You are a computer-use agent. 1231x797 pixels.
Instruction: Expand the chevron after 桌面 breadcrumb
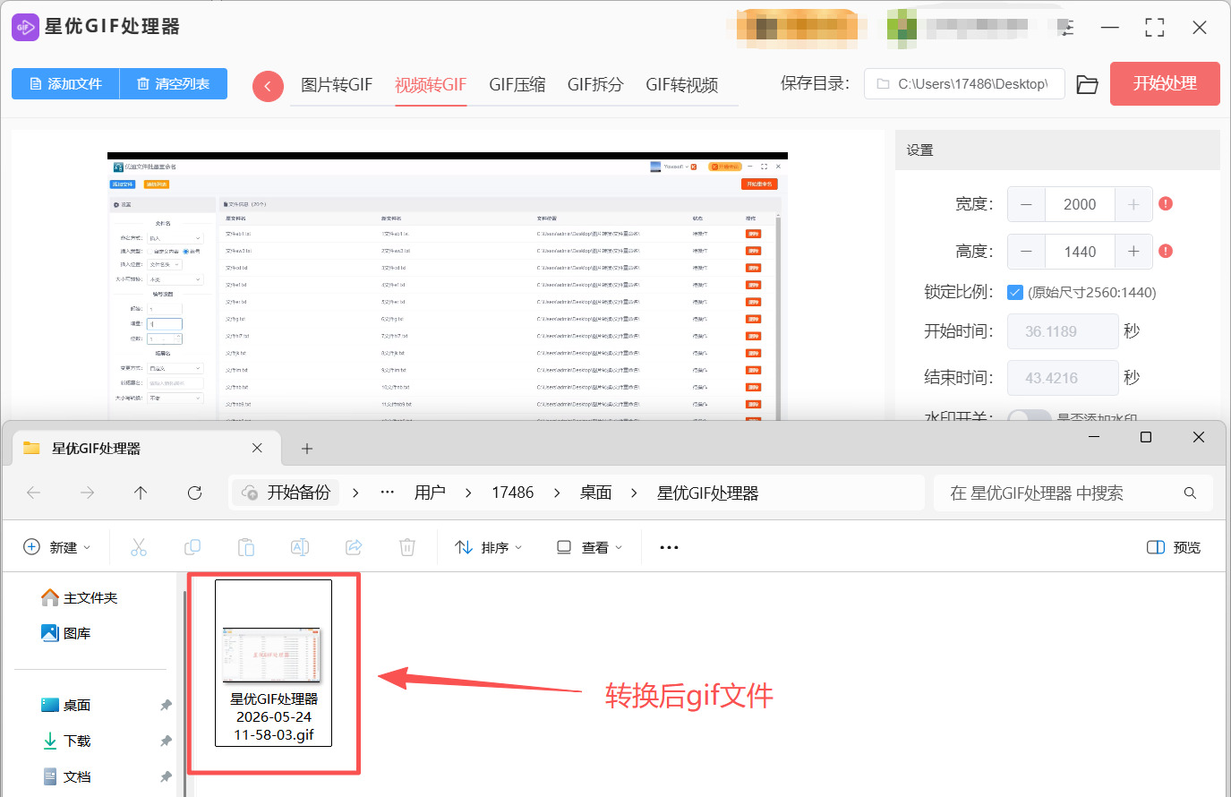634,493
